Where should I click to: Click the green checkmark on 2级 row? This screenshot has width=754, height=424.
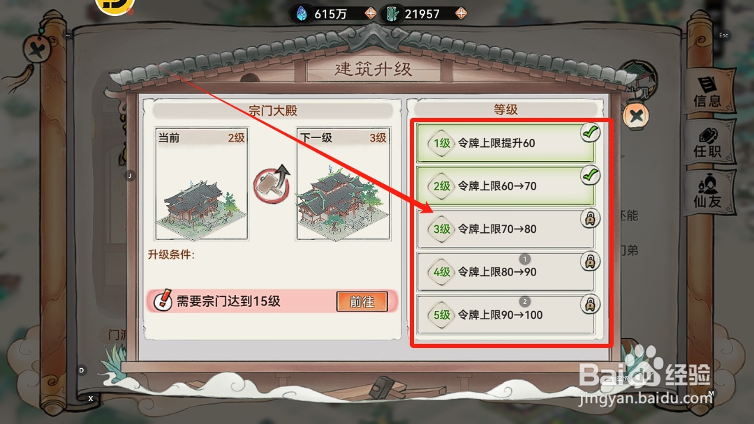pos(590,175)
